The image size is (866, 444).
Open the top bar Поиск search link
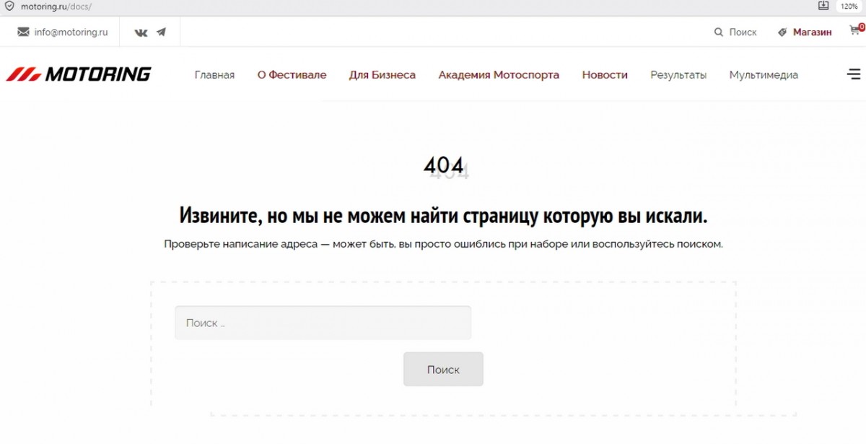tap(743, 32)
